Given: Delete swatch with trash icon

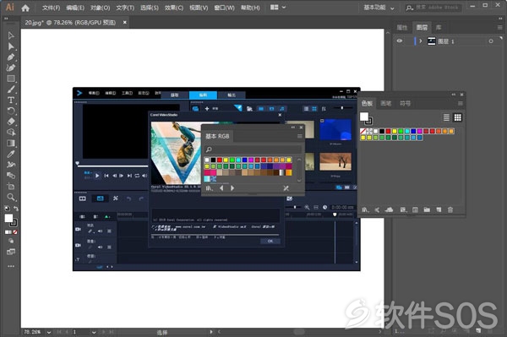Looking at the screenshot, I should coord(450,209).
